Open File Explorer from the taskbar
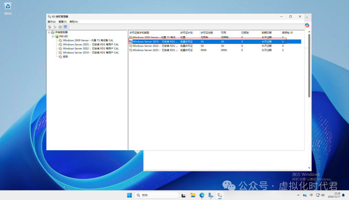This screenshot has height=200, width=349. (x=193, y=195)
